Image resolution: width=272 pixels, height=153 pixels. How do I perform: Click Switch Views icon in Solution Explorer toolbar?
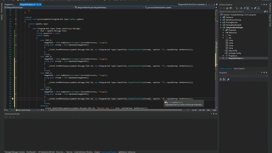[230, 8]
